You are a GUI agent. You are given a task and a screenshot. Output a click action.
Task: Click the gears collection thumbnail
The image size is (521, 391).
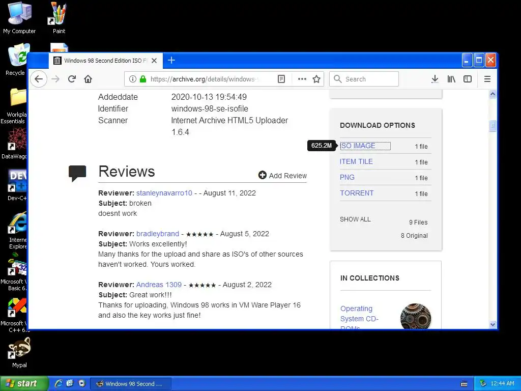point(416,316)
